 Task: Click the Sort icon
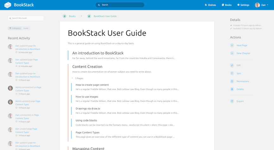(232, 73)
